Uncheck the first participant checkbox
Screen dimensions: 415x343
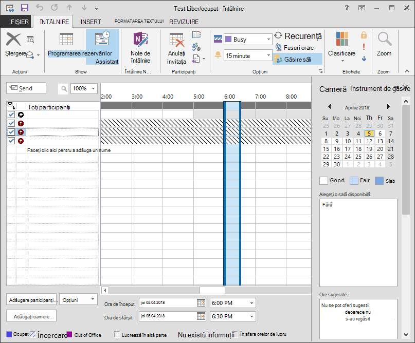(11, 115)
